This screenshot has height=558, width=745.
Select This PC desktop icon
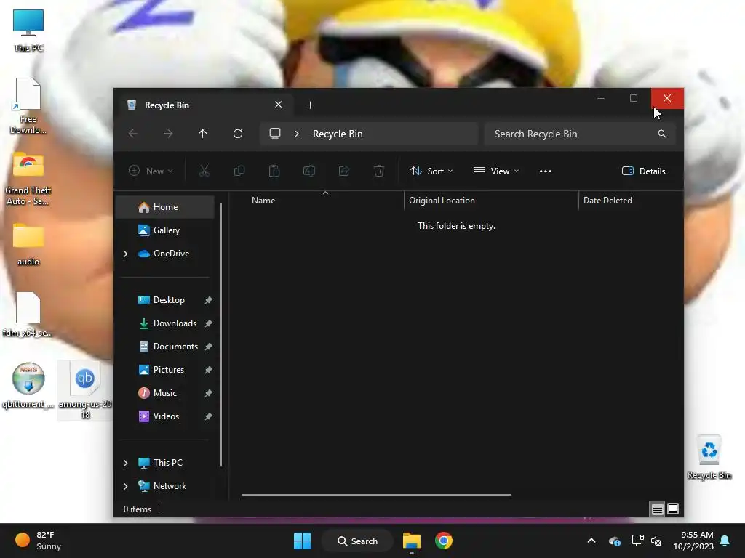28,29
